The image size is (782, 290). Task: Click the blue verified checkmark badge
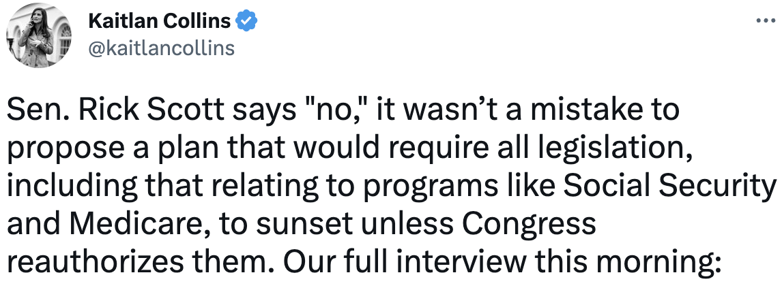click(x=246, y=21)
